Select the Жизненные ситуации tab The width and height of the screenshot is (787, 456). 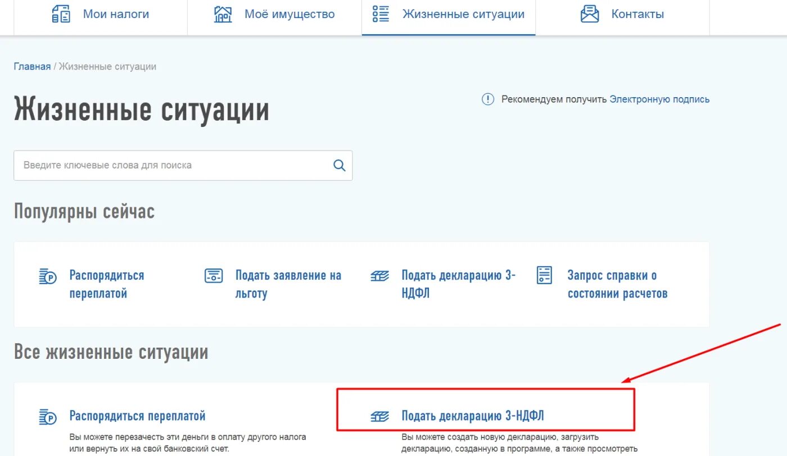coord(449,17)
